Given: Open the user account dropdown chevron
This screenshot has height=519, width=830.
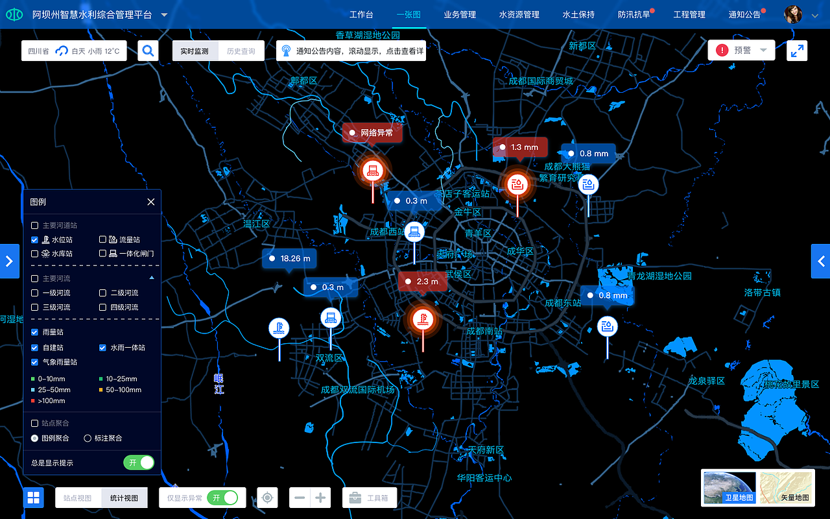Looking at the screenshot, I should coord(815,16).
